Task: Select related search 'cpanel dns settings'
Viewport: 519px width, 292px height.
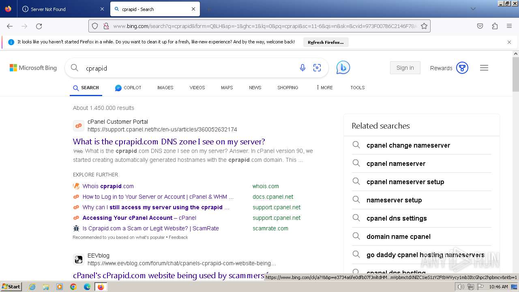Action: (x=397, y=218)
